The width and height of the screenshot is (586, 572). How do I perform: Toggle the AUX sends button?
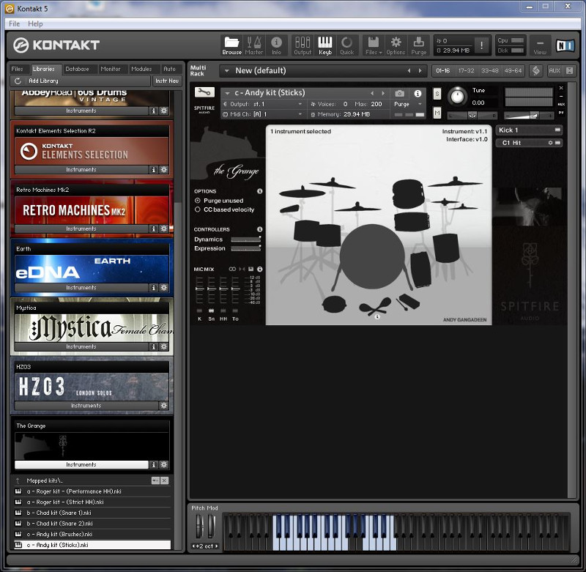coord(555,70)
